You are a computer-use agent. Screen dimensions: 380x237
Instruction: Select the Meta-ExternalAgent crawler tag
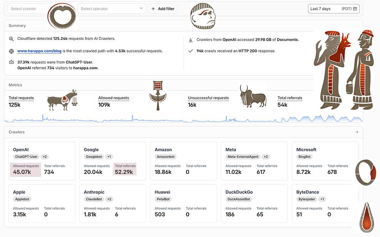click(243, 157)
